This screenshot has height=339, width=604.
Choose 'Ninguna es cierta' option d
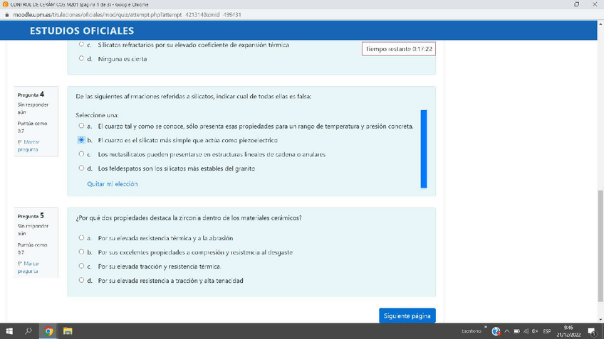81,59
